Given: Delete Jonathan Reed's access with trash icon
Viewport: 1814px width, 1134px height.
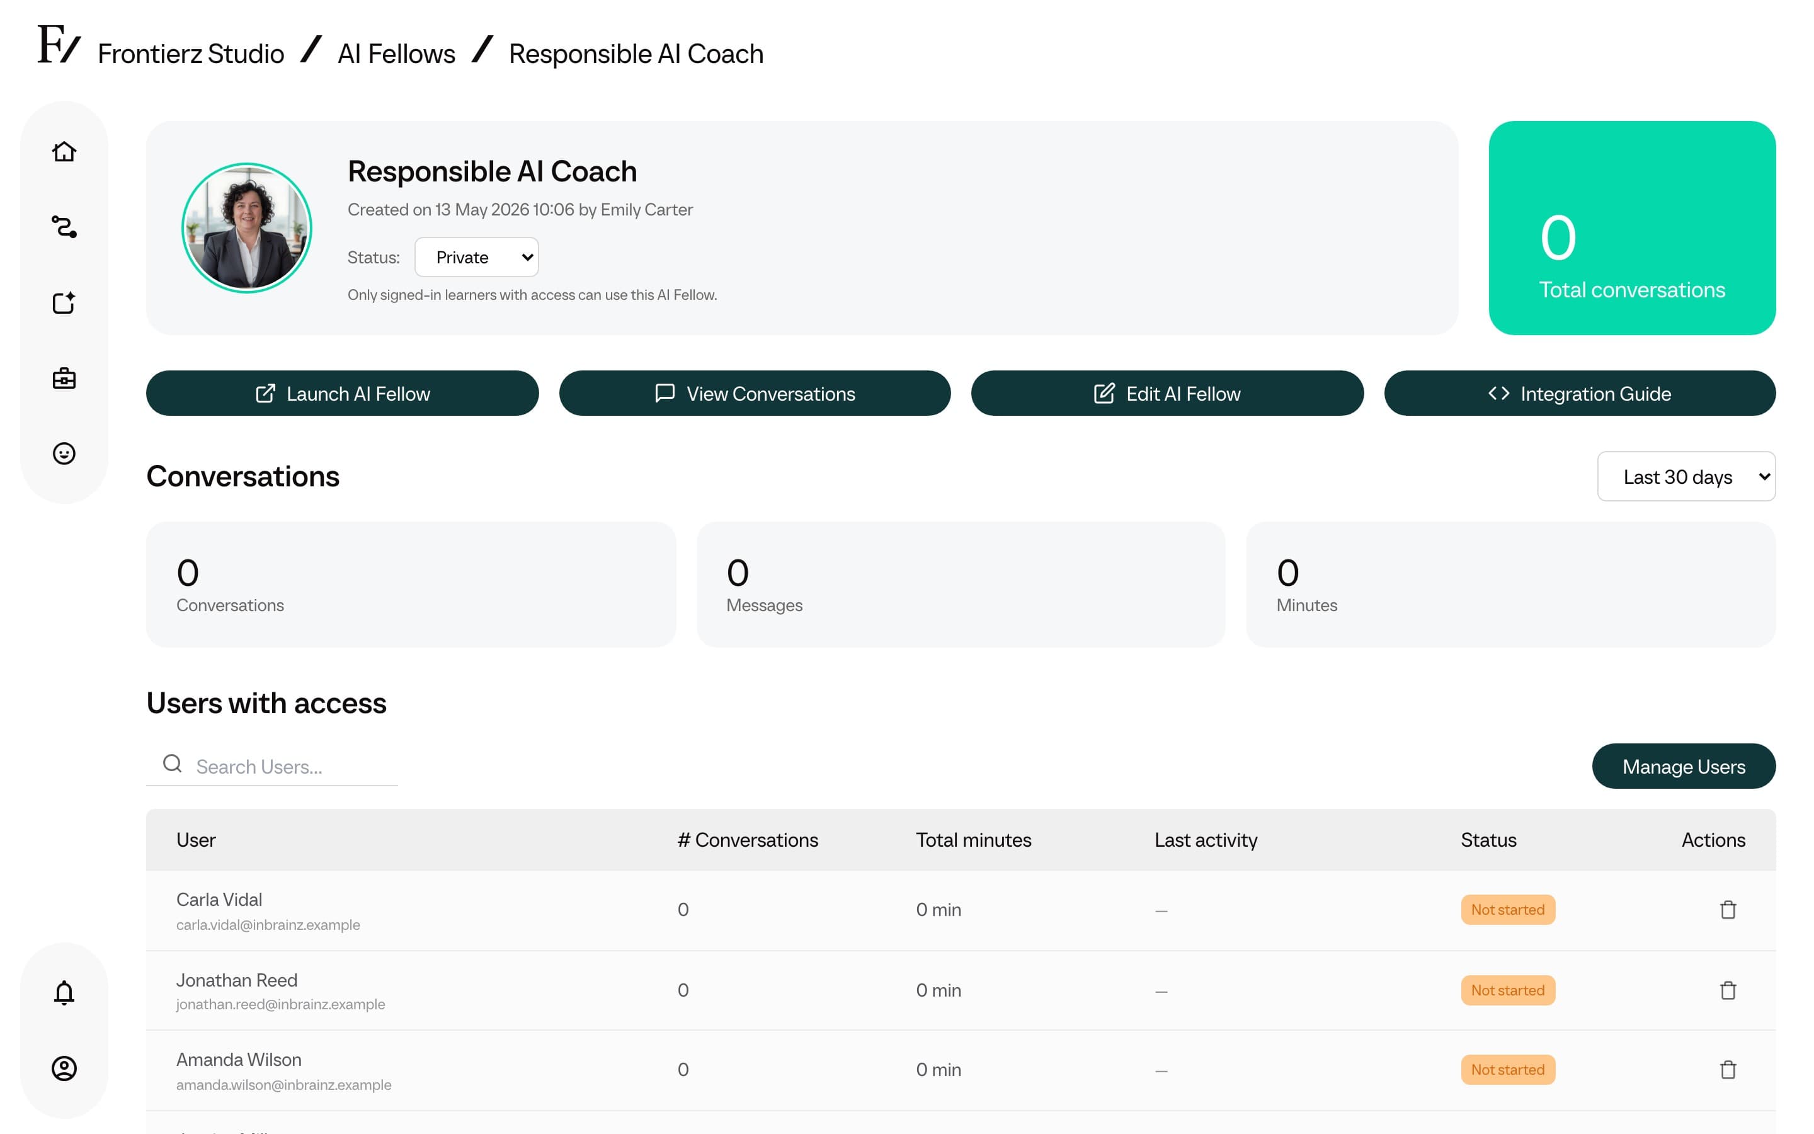Looking at the screenshot, I should pos(1728,990).
